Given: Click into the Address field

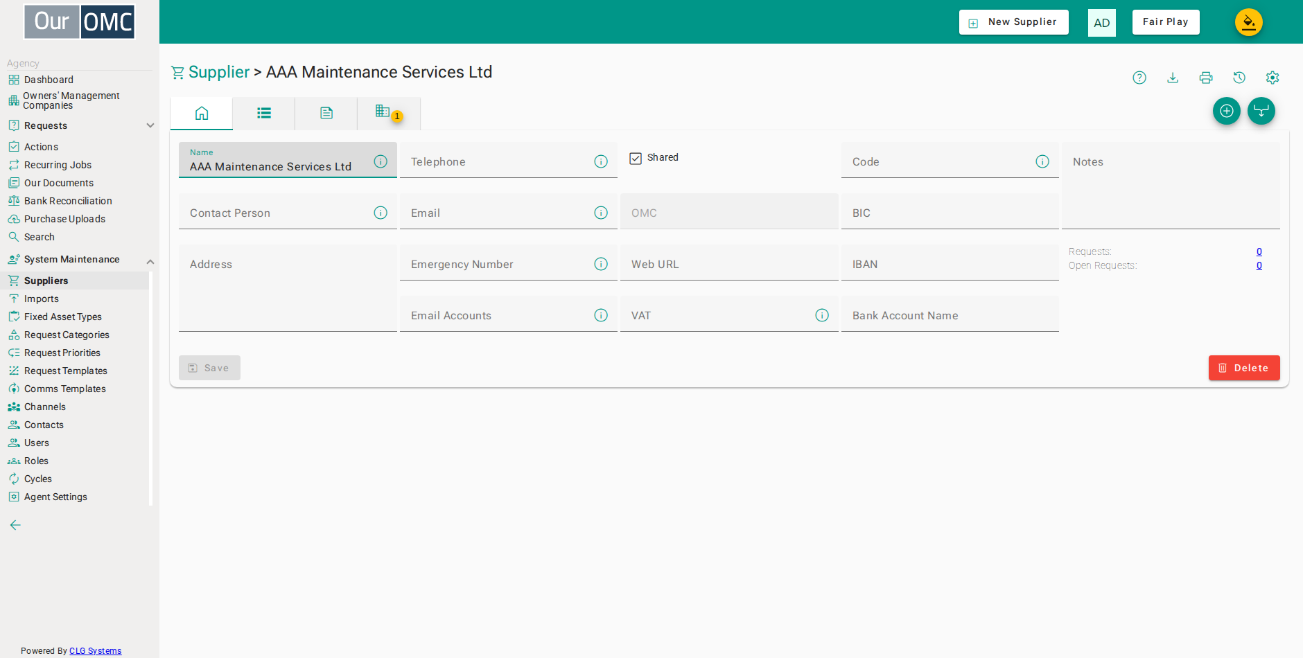Looking at the screenshot, I should point(288,288).
